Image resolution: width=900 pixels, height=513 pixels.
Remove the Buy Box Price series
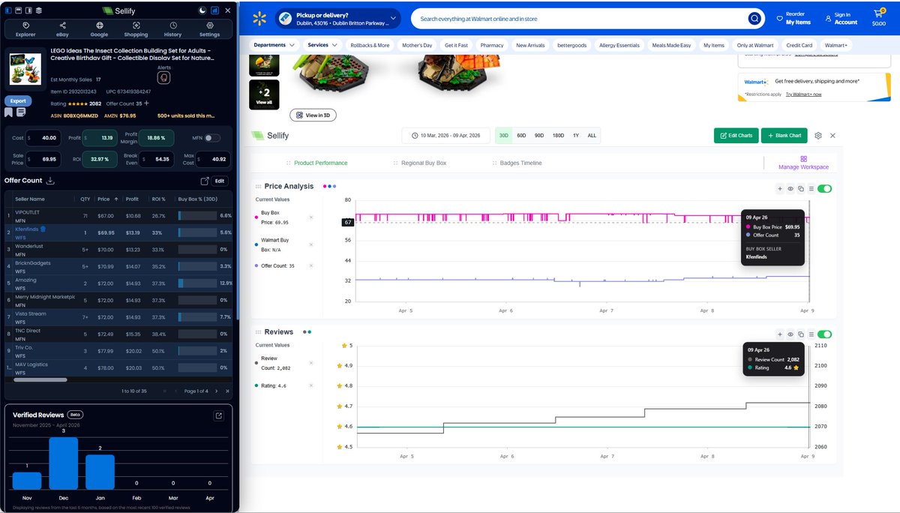[x=311, y=217]
